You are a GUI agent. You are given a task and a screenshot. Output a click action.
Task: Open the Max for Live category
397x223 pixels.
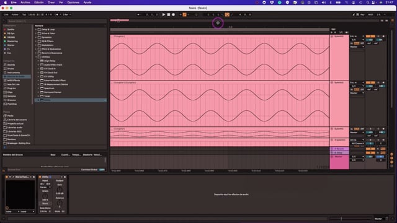(x=13, y=84)
